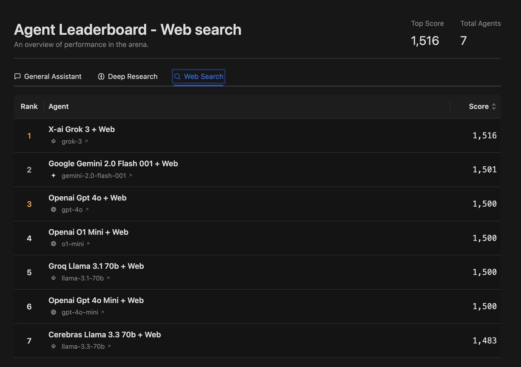This screenshot has width=521, height=367.
Task: Click the OpenAI logo before gpt-4o
Action: pos(53,210)
